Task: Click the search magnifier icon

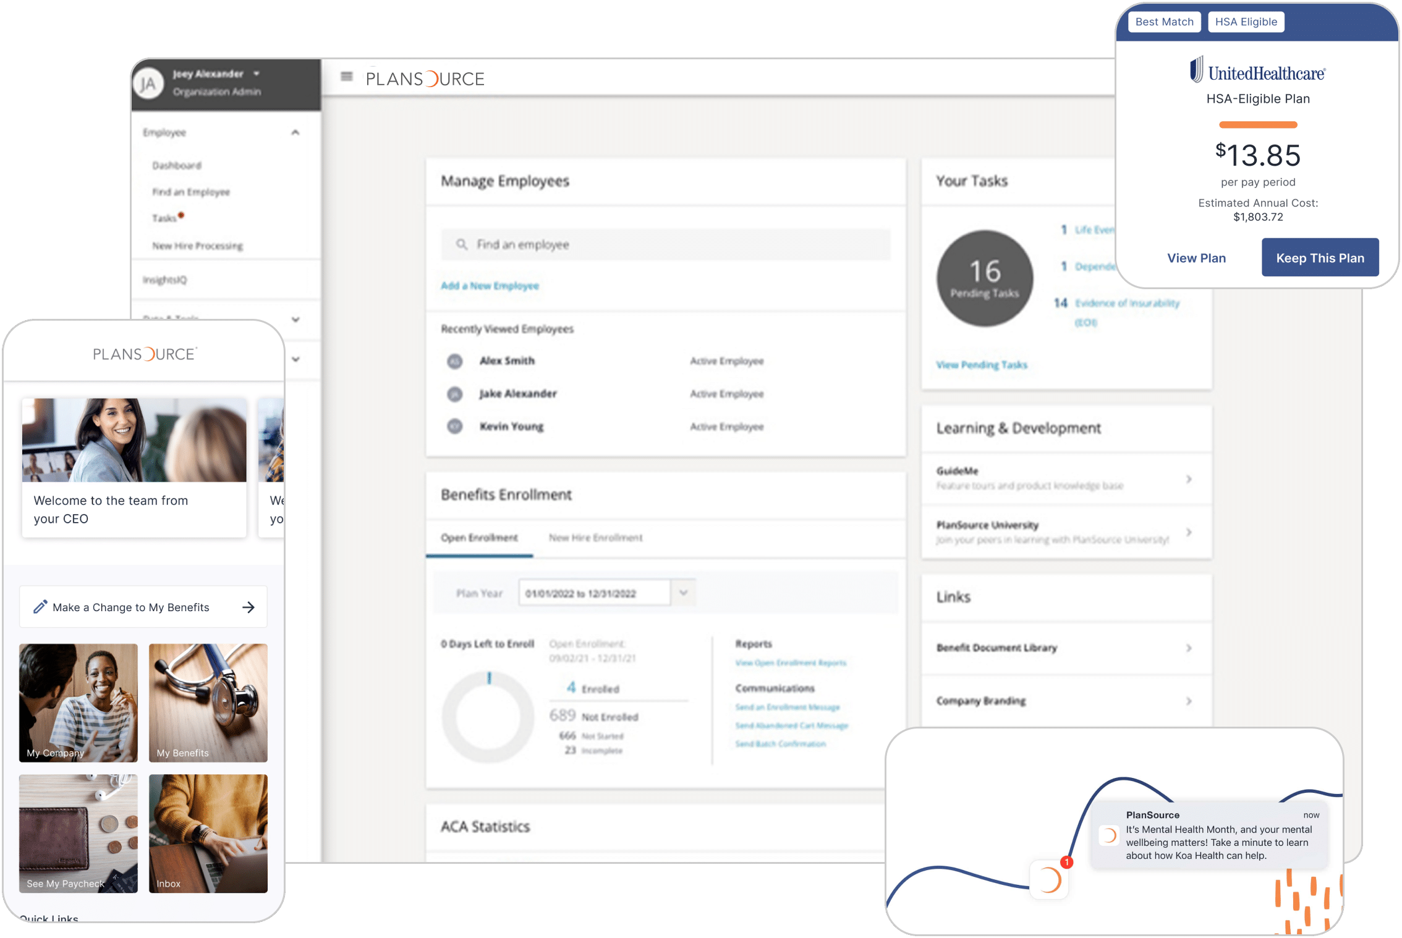Action: point(462,245)
